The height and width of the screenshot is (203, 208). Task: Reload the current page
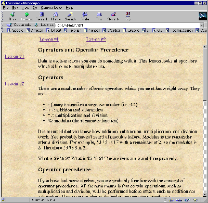(x=42, y=16)
